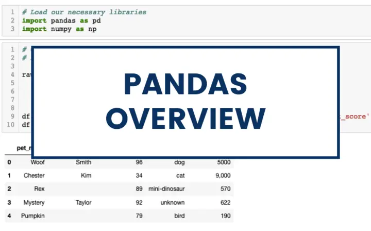Click the first code cell's input area
Image resolution: width=371 pixels, height=231 pixels.
pos(195,21)
